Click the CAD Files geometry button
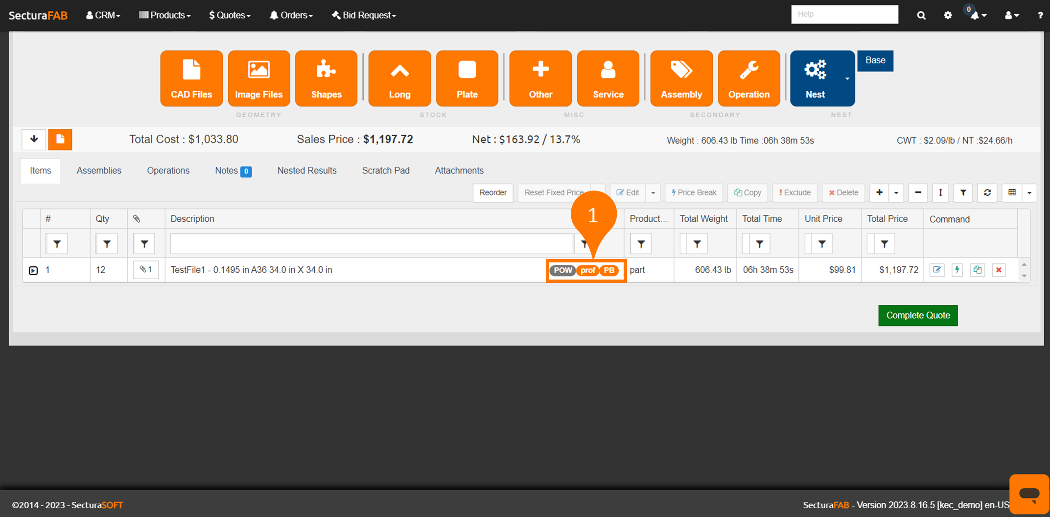 click(x=191, y=78)
